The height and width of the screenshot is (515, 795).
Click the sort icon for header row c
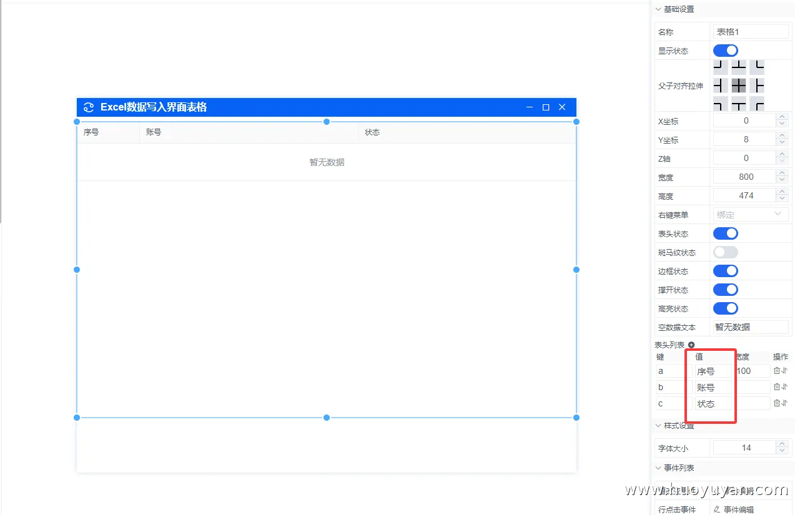tap(784, 403)
